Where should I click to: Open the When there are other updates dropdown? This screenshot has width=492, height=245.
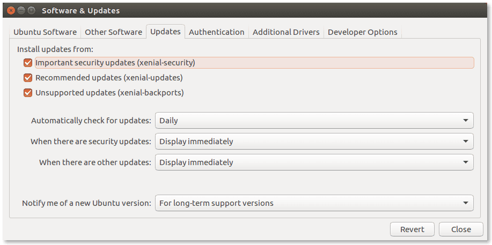pos(314,162)
